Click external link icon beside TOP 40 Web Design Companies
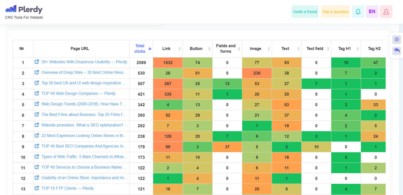403x195 pixels. click(x=37, y=94)
